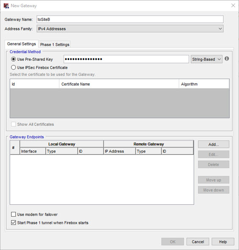Click the Move up button
Viewport: 239px width, 250px height.
tap(214, 180)
